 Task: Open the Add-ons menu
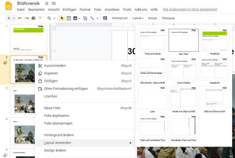141,10
